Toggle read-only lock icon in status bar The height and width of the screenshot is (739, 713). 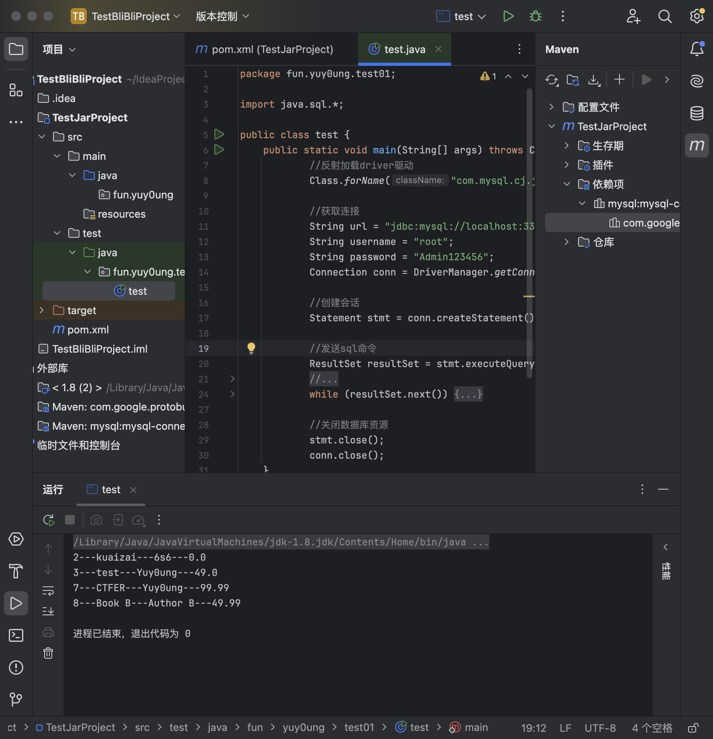[693, 728]
